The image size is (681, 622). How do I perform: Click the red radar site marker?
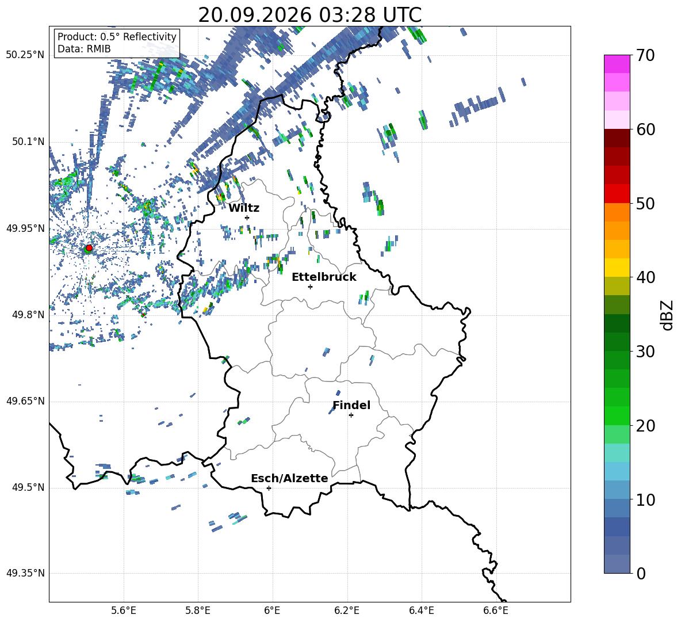click(89, 248)
